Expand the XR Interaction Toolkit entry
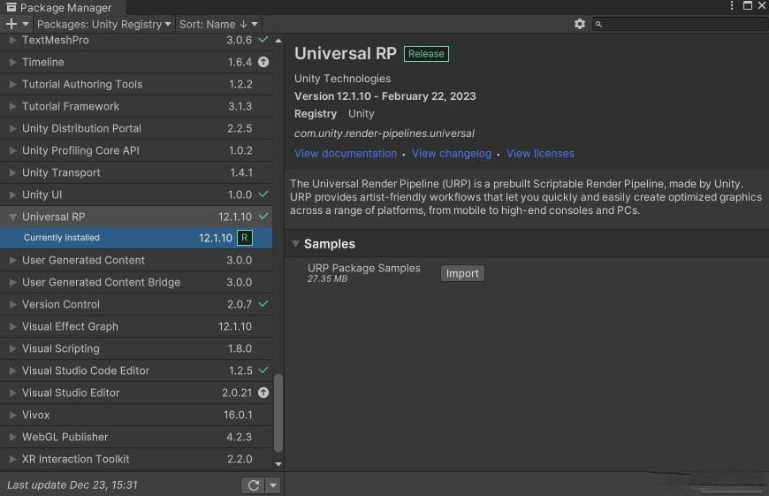 12,459
